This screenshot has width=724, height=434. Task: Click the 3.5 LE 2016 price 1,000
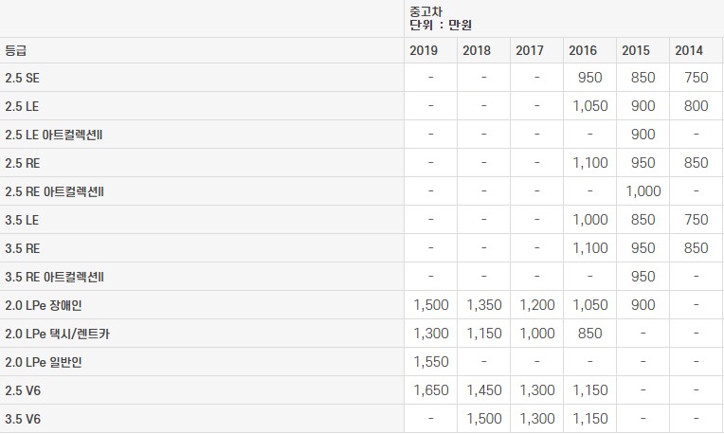click(589, 220)
